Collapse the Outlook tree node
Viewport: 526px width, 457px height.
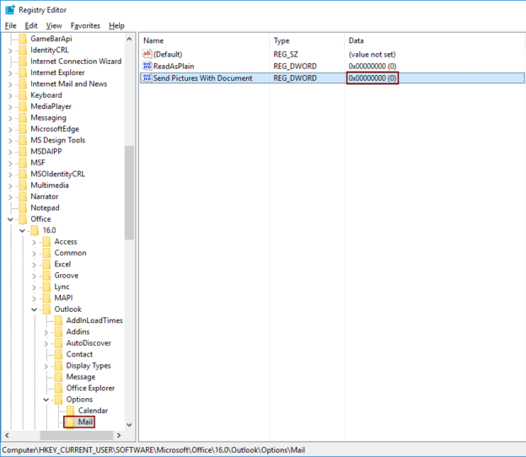click(x=34, y=309)
